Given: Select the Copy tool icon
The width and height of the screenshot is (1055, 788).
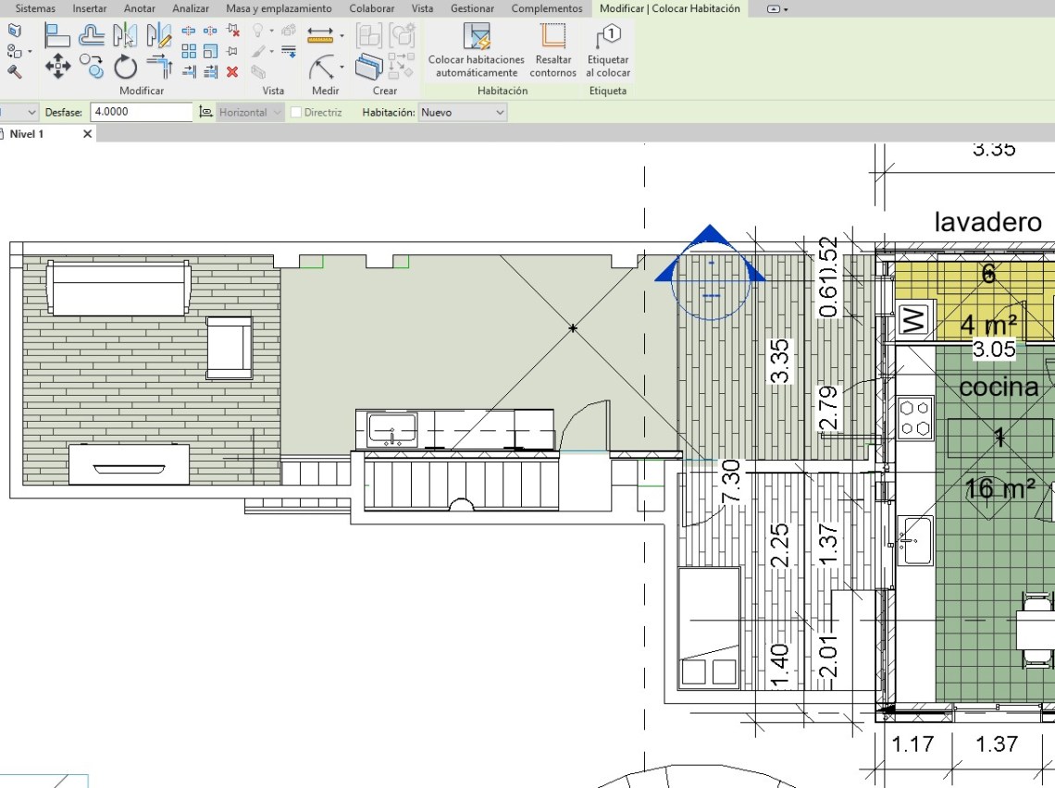Looking at the screenshot, I should pos(91,66).
